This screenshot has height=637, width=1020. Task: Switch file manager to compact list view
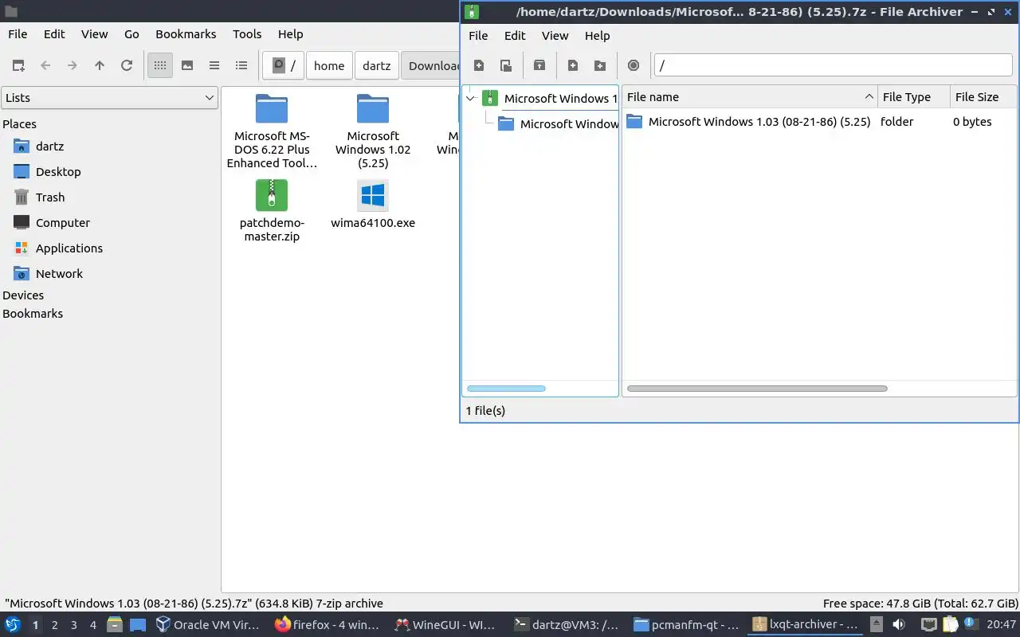[x=214, y=65]
